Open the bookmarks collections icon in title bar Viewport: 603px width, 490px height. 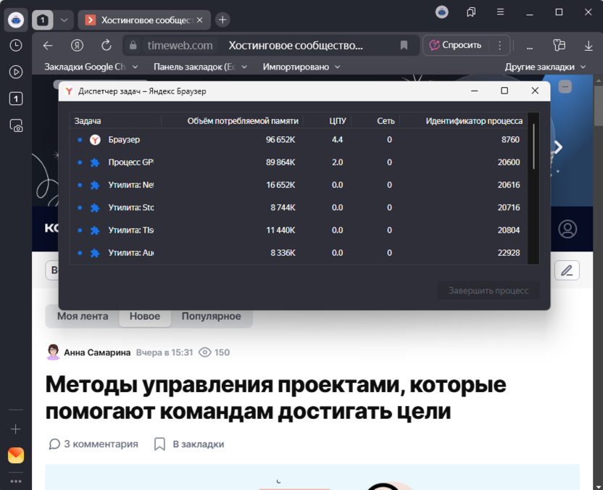click(471, 12)
